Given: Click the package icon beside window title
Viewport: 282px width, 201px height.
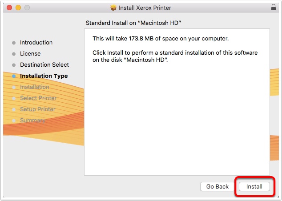Looking at the screenshot, I should 113,8.
